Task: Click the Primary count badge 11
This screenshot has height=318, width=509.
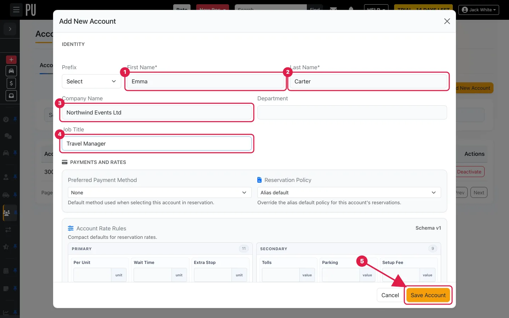Action: 244,248
